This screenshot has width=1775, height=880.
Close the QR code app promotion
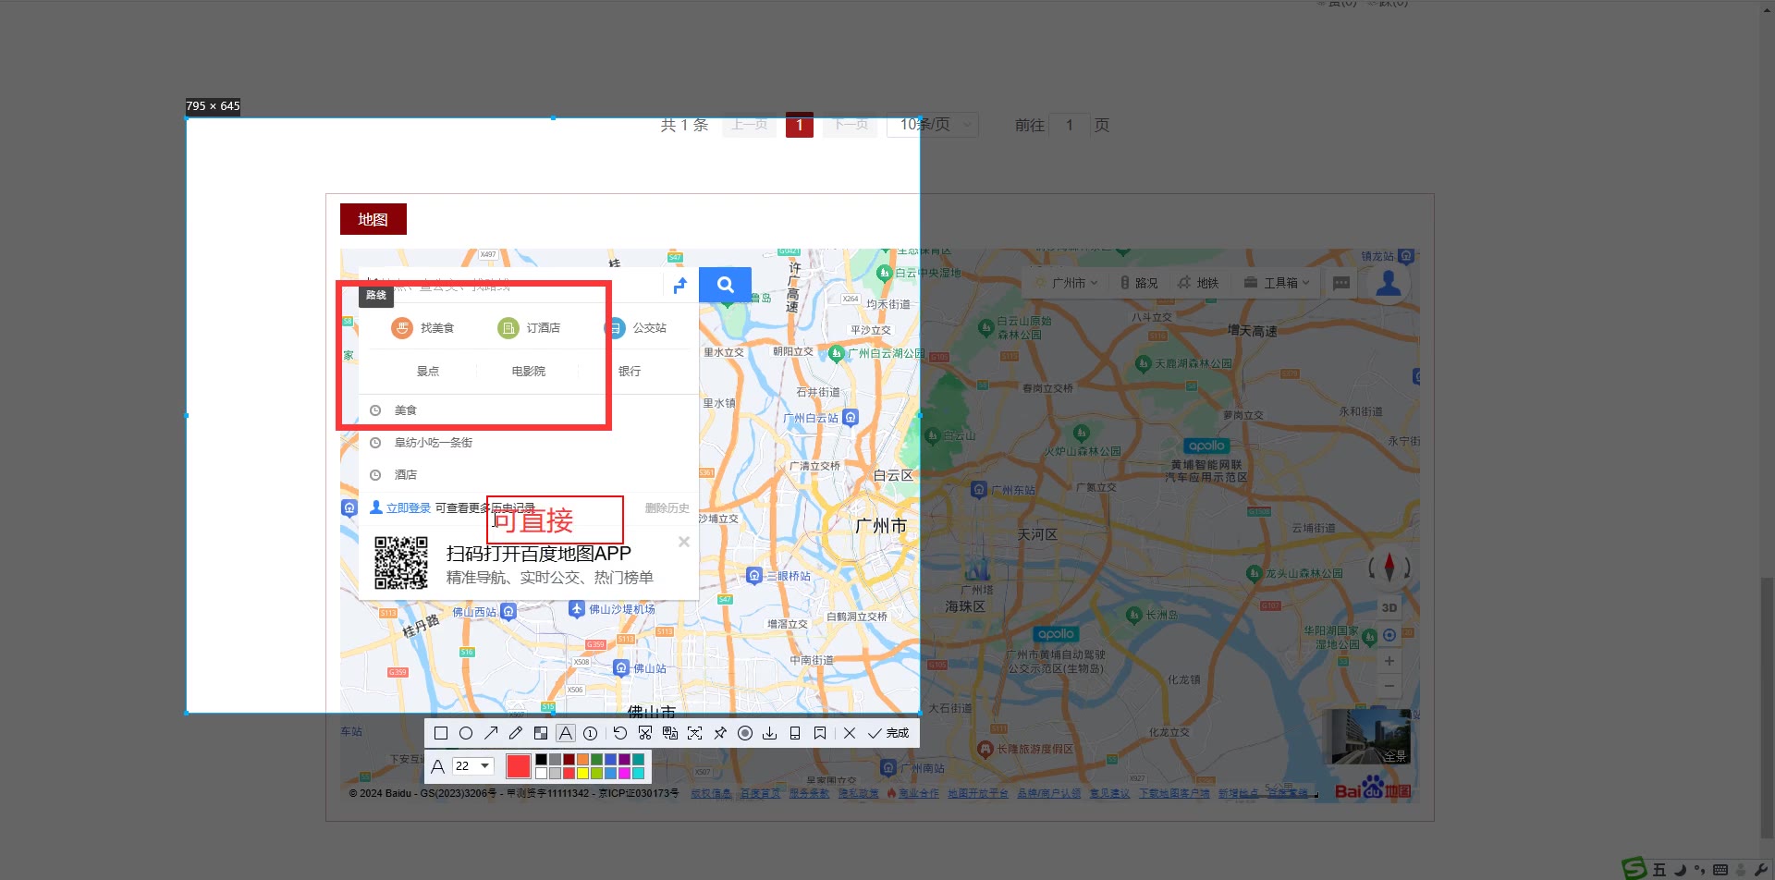[x=684, y=542]
